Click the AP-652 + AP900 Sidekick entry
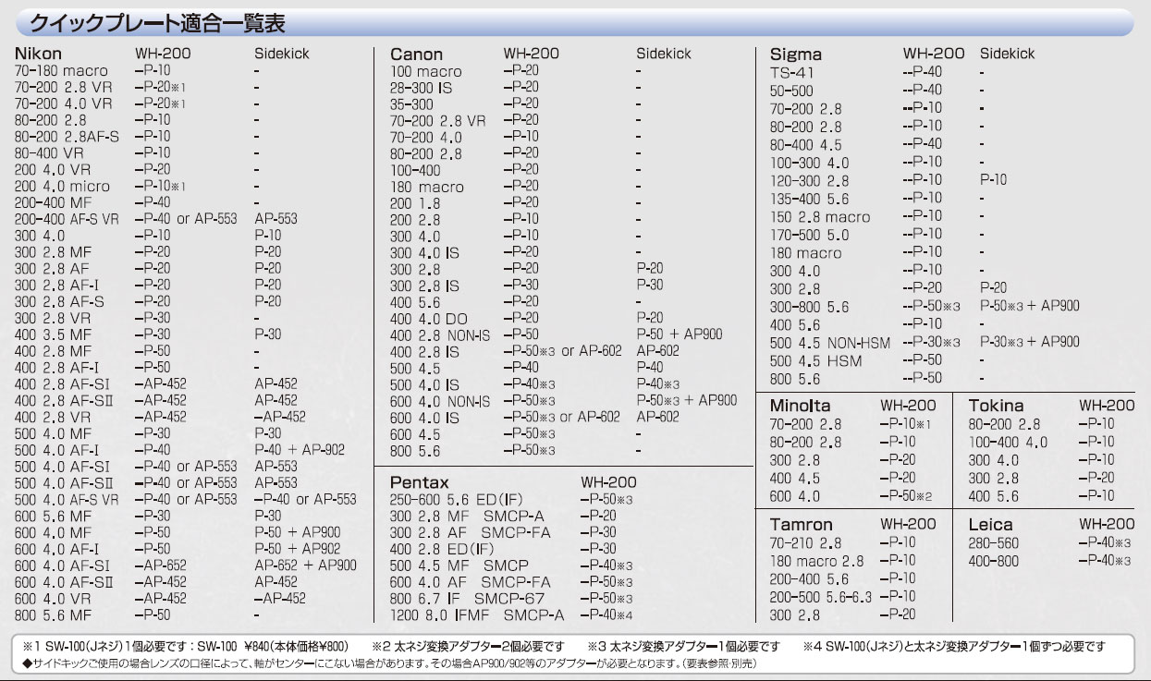1151x681 pixels. point(305,565)
